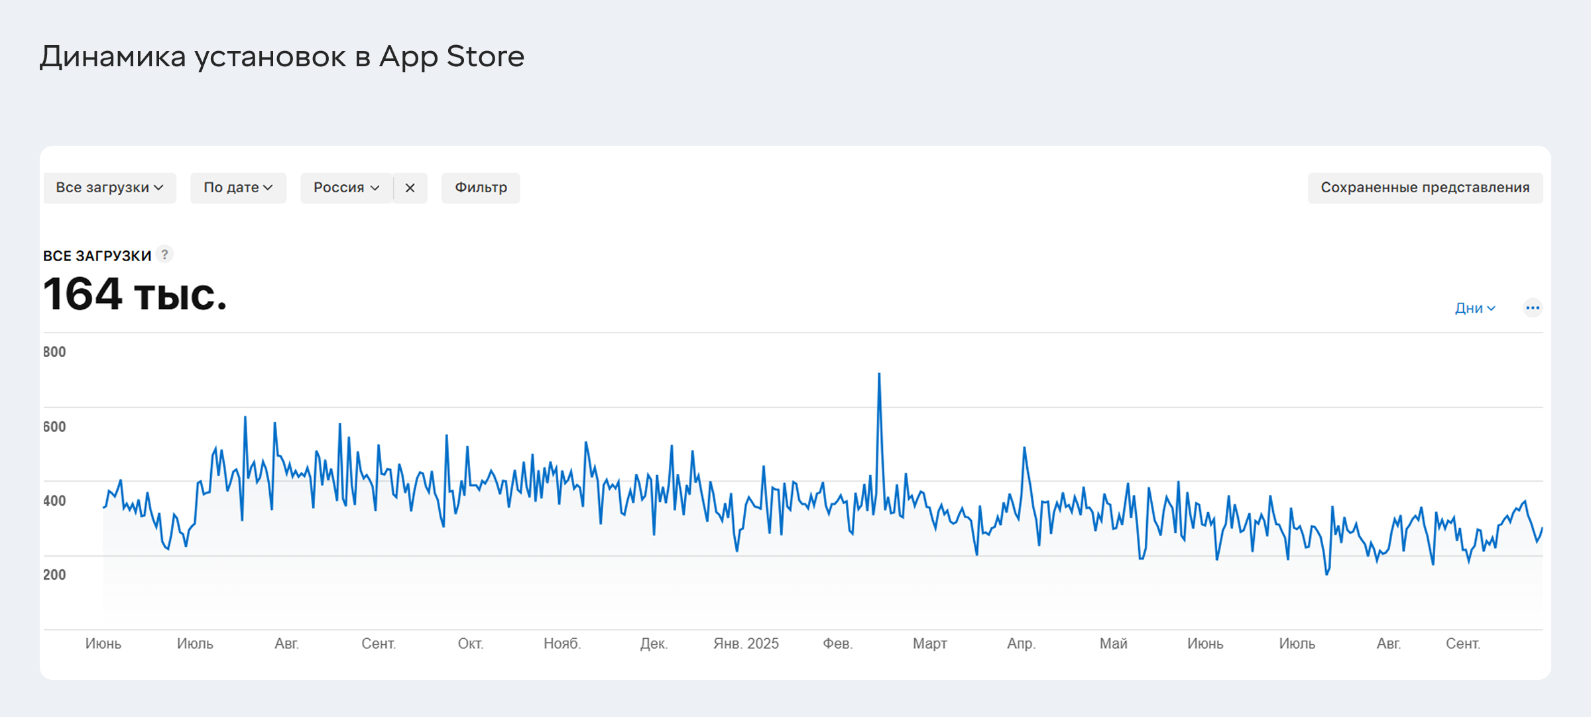Open the Россия country dropdown
The height and width of the screenshot is (717, 1591).
coord(346,188)
